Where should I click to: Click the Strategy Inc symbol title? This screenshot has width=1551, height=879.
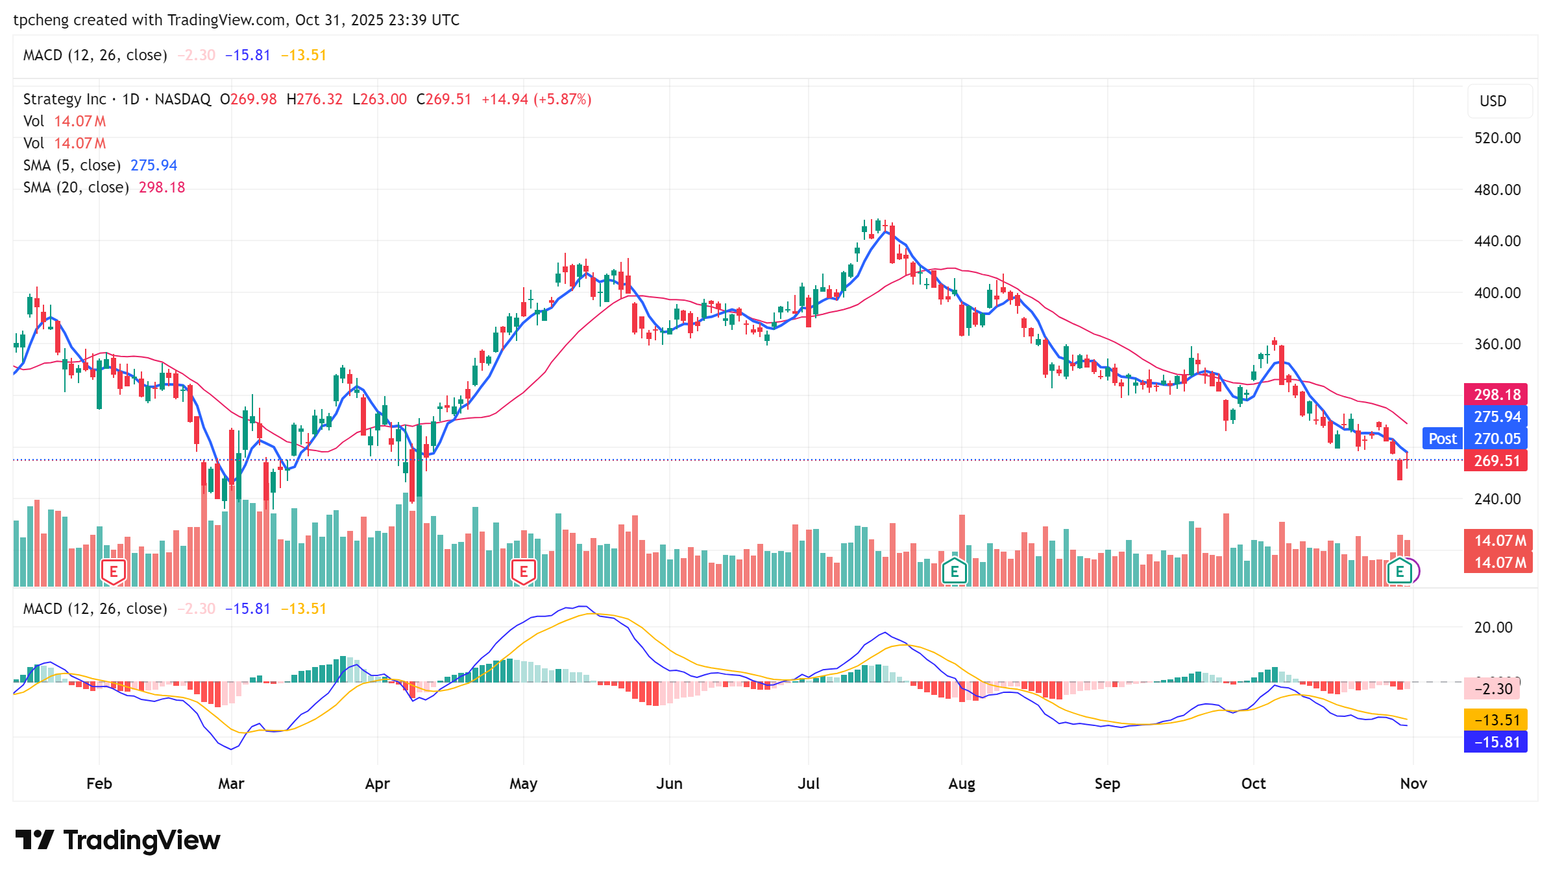click(64, 99)
